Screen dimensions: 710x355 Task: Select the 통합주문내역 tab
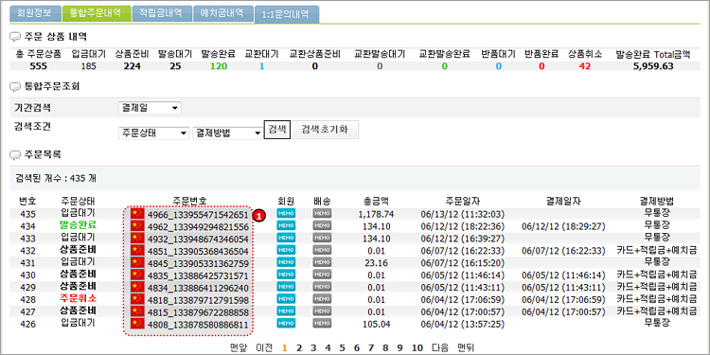(97, 13)
